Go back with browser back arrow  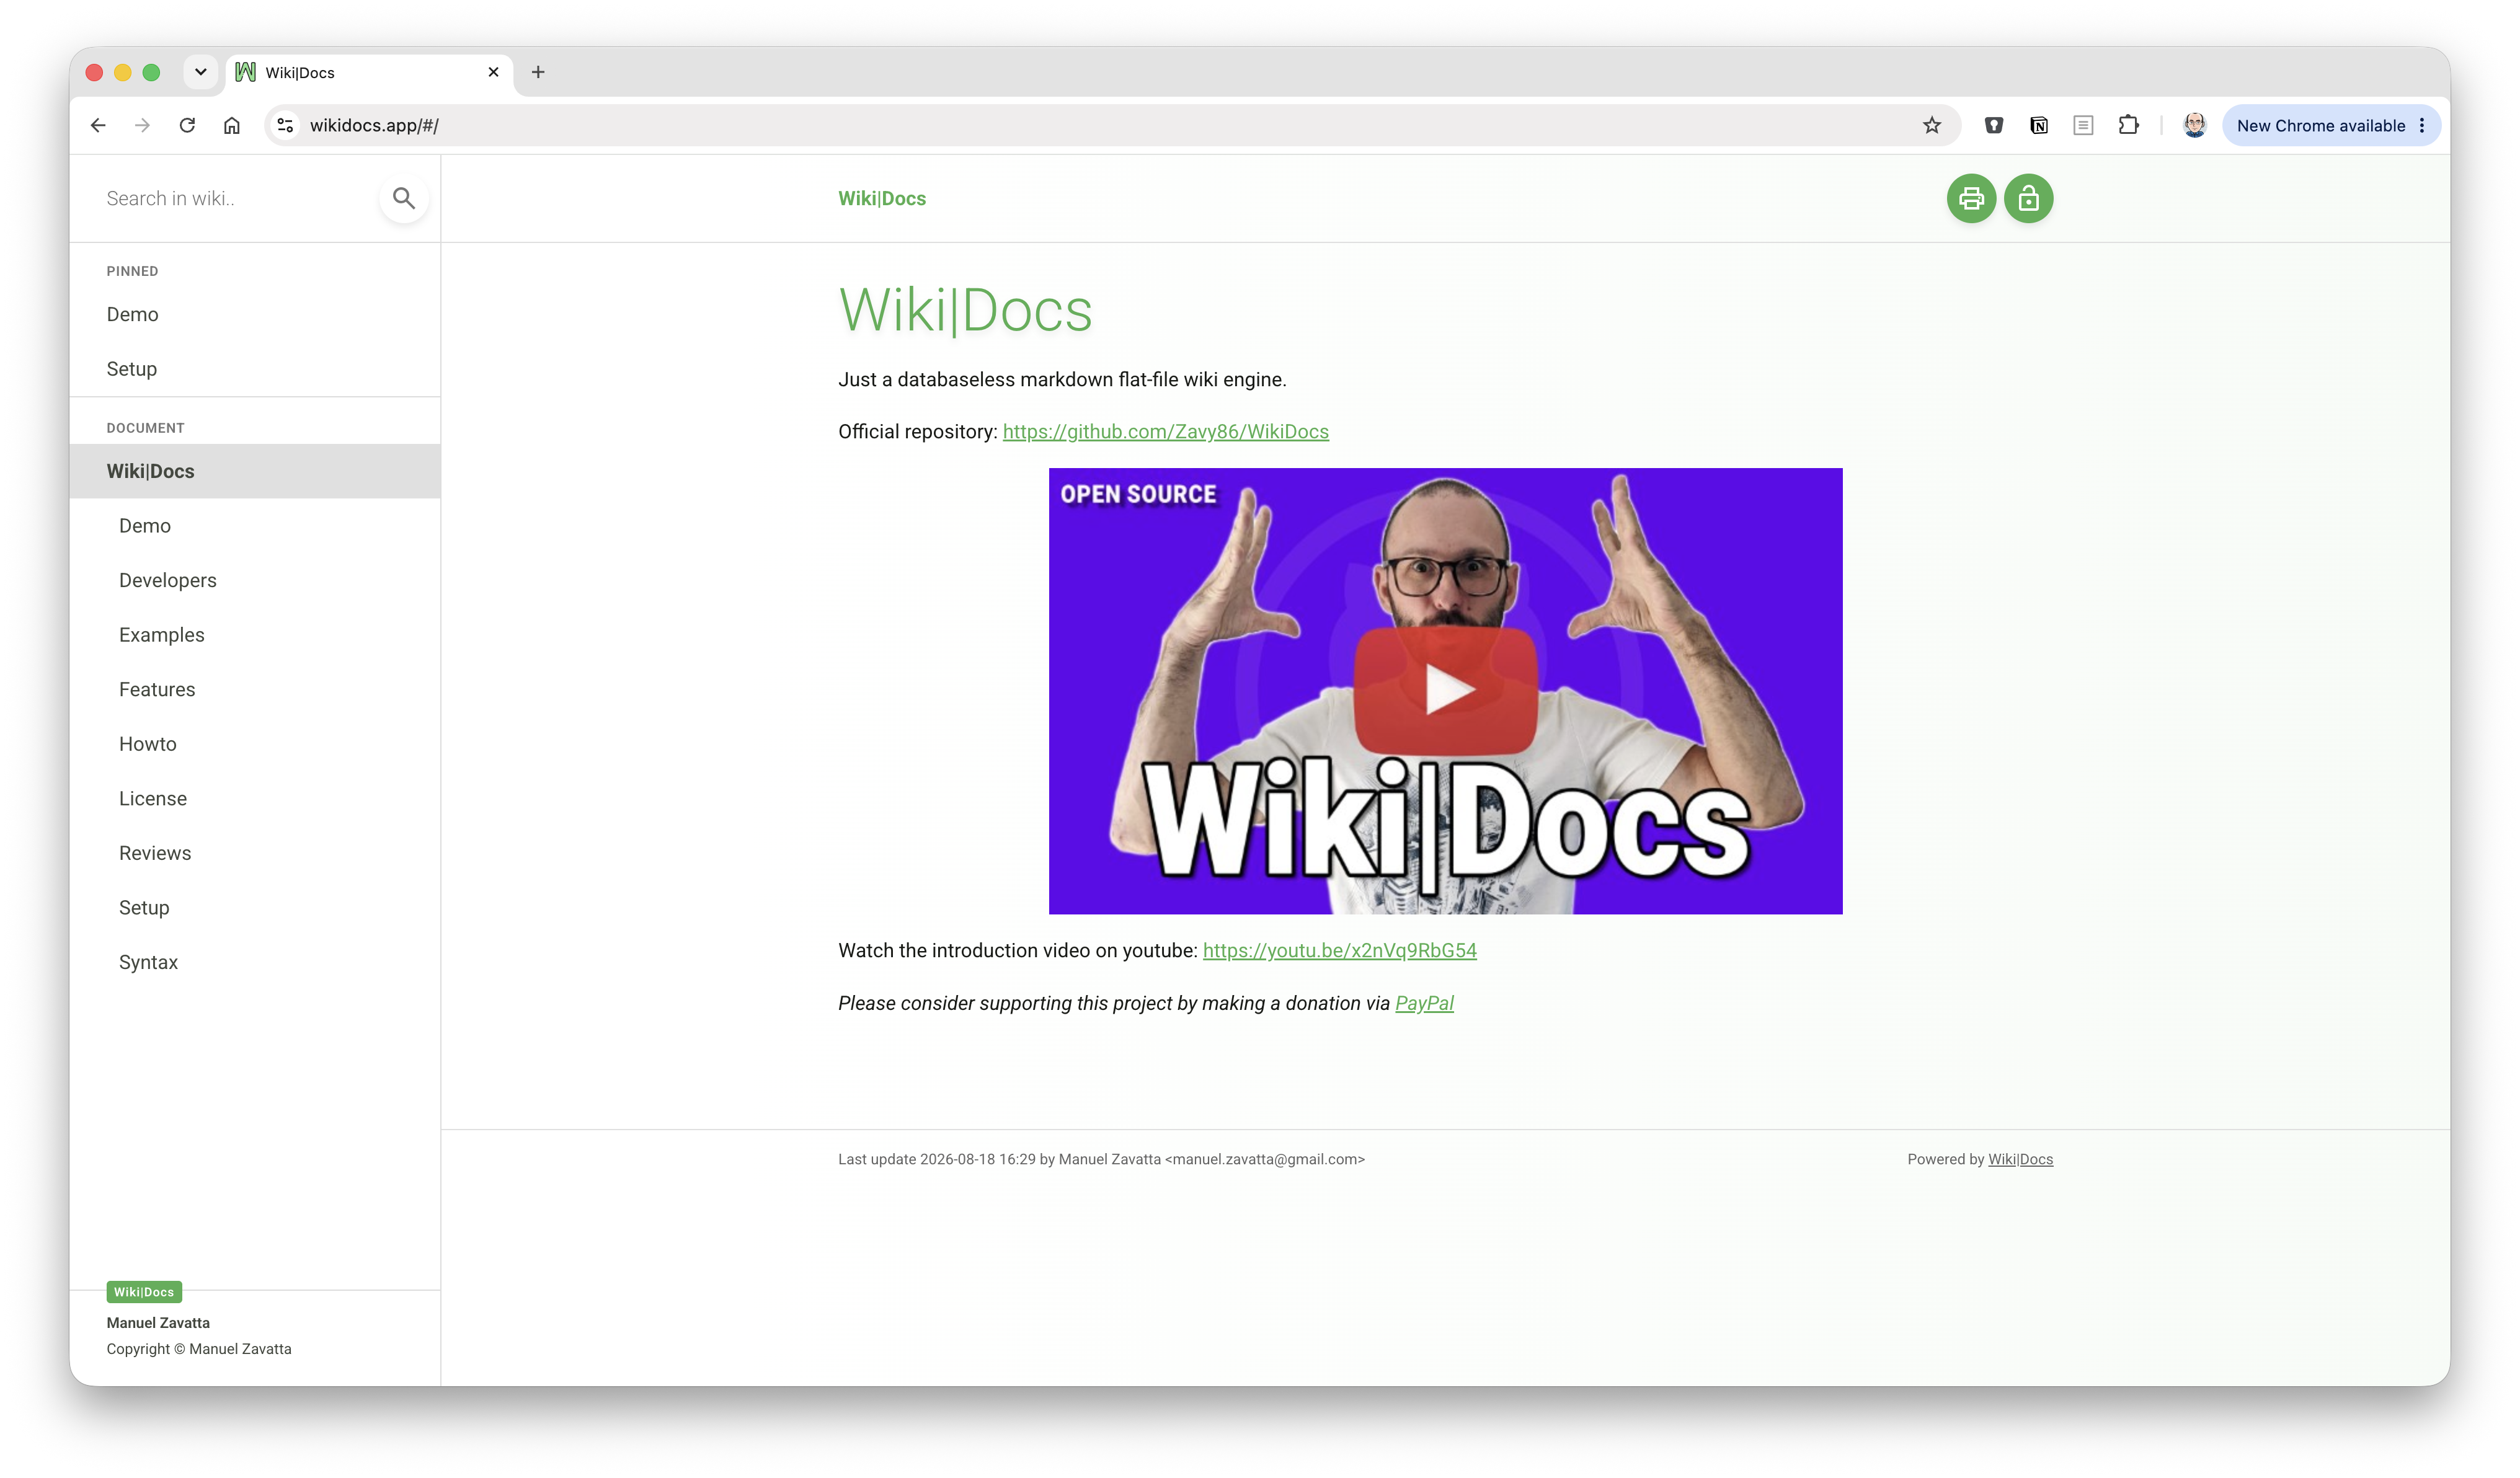point(98,125)
